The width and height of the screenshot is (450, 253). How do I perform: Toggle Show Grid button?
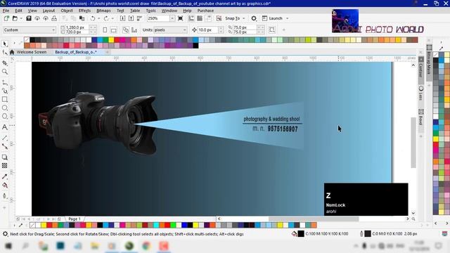[x=200, y=18]
